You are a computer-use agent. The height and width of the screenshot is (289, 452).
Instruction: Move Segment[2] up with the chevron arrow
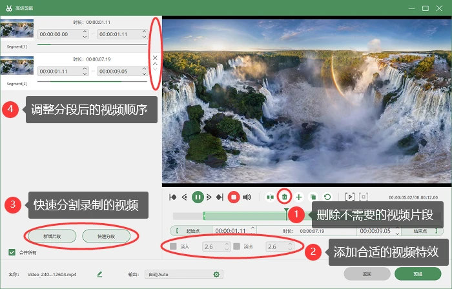[x=155, y=64]
